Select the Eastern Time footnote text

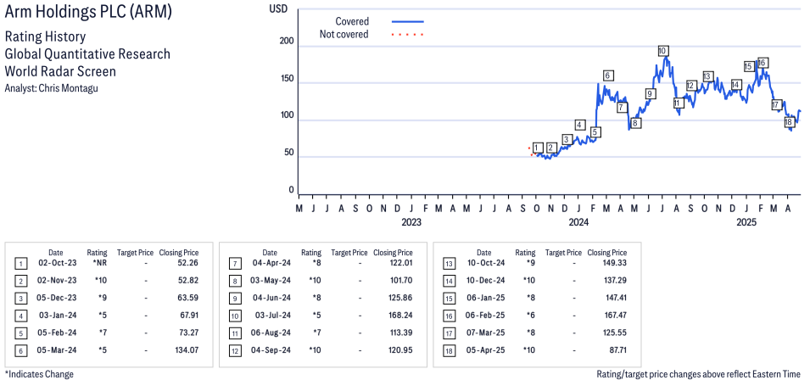pos(698,374)
